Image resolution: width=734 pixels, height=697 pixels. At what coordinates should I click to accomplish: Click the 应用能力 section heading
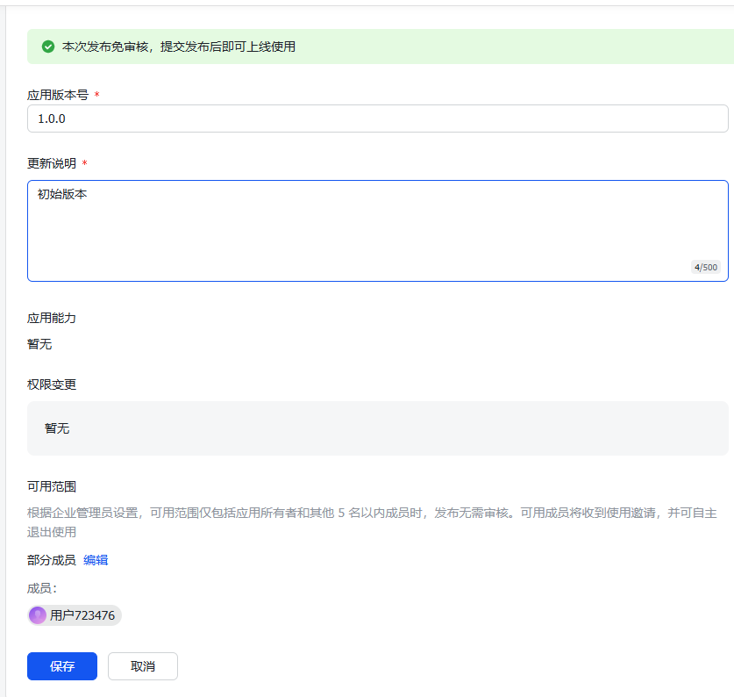[x=52, y=318]
